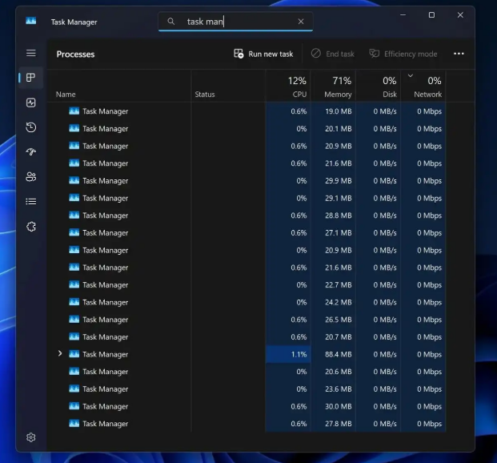
Task: Sort by Network column header
Action: (x=423, y=87)
